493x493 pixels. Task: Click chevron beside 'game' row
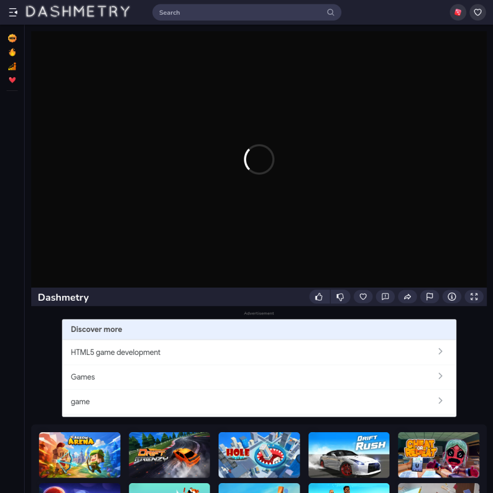[x=440, y=400]
